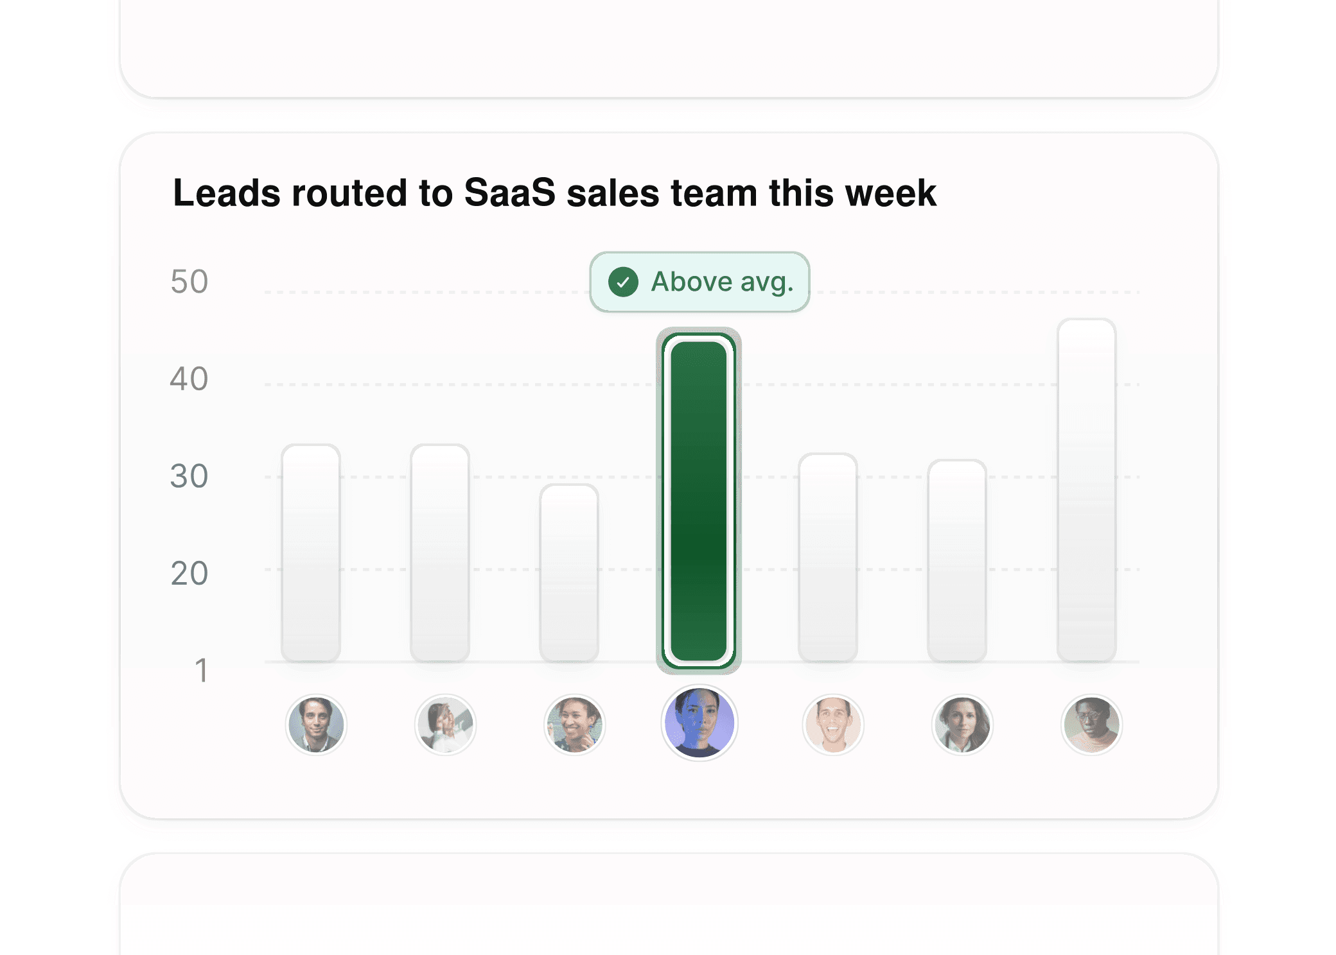Click the leads chart card header
The height and width of the screenshot is (955, 1336).
(556, 193)
